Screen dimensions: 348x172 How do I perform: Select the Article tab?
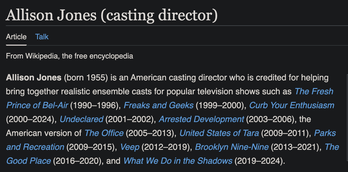[16, 37]
